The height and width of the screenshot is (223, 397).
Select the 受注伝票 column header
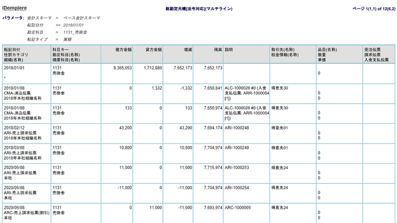click(x=373, y=50)
